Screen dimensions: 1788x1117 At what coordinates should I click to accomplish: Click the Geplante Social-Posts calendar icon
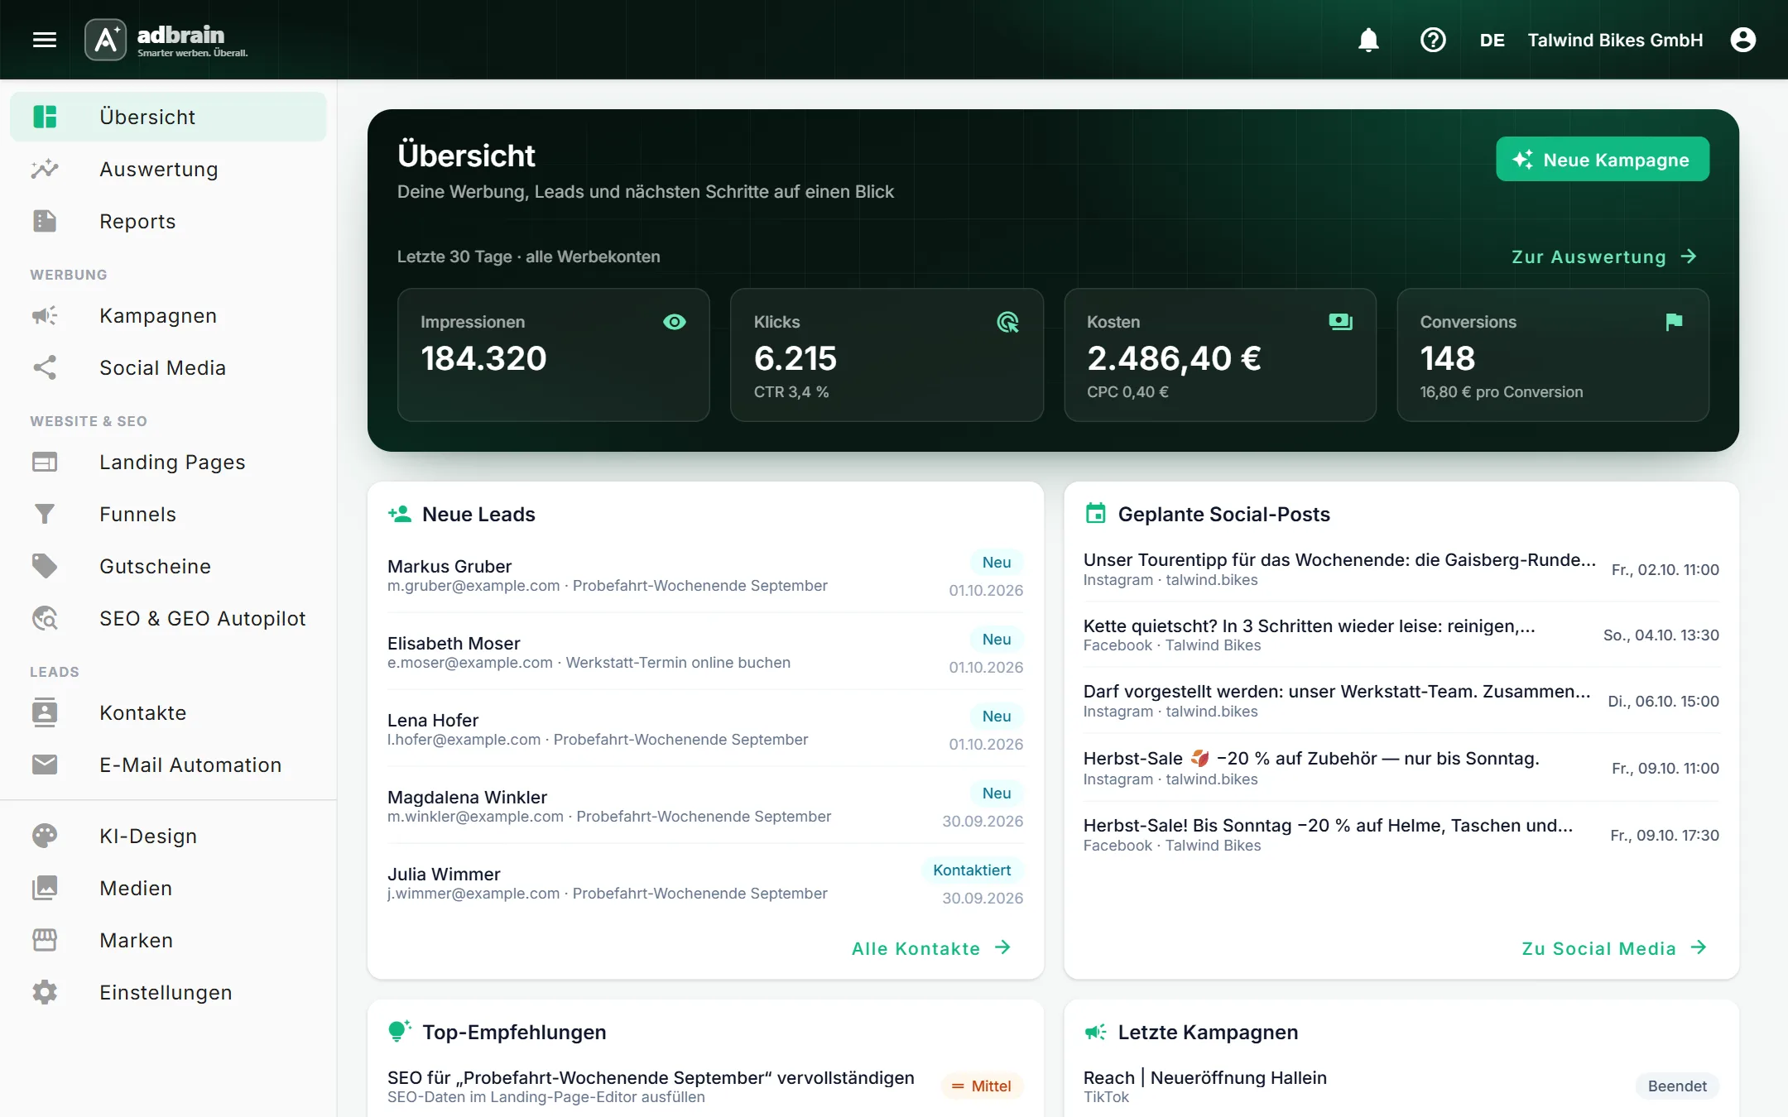point(1095,514)
